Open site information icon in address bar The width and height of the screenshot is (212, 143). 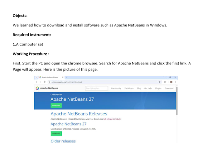tap(49, 82)
